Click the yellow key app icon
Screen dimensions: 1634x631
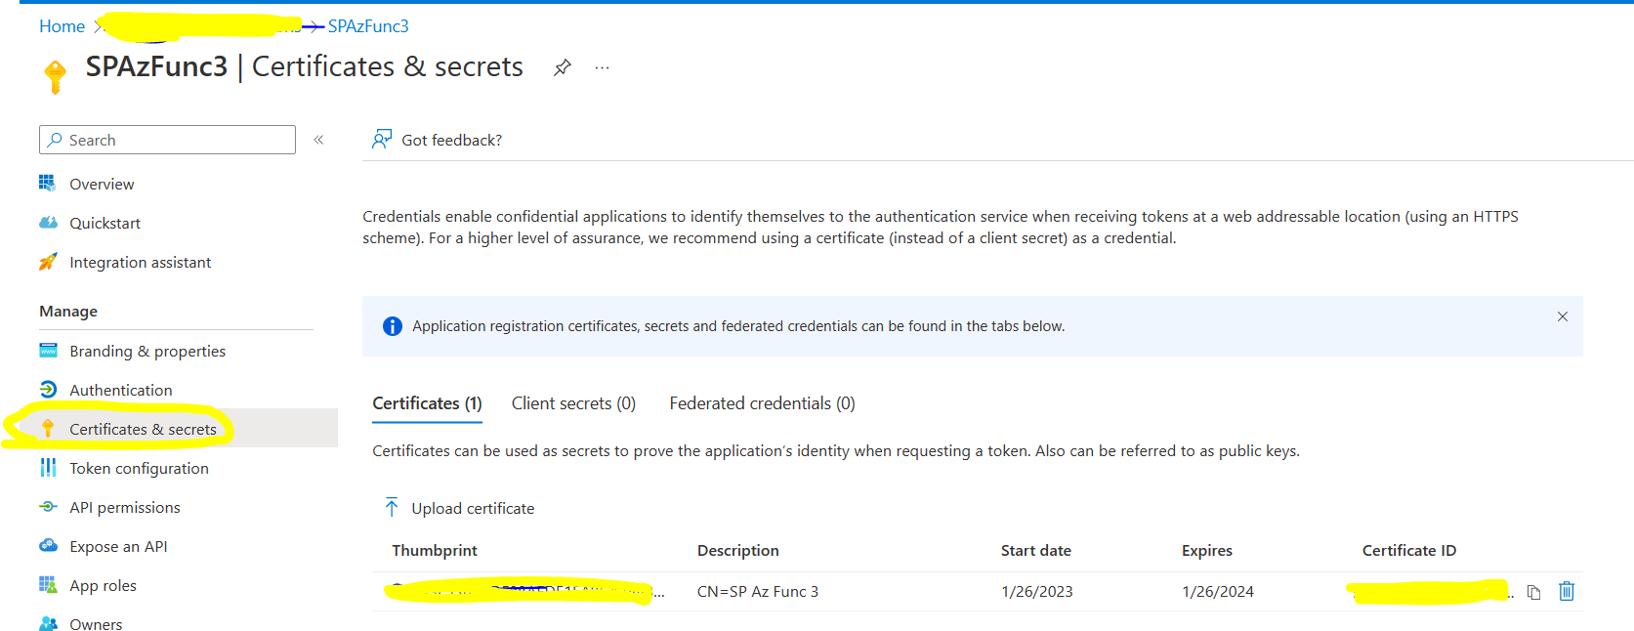pos(56,75)
